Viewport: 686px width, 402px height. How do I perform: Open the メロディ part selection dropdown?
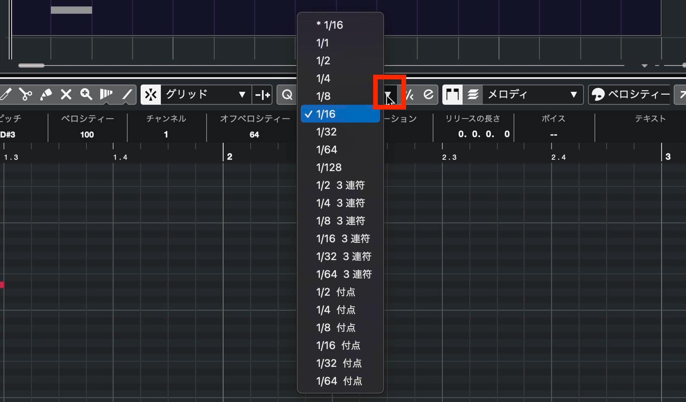[533, 95]
